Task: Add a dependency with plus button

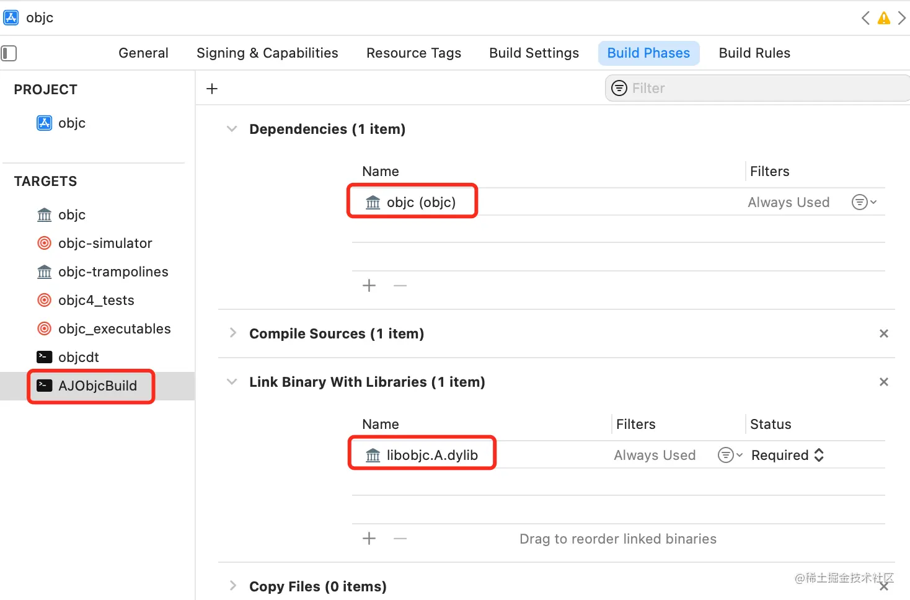Action: tap(369, 286)
